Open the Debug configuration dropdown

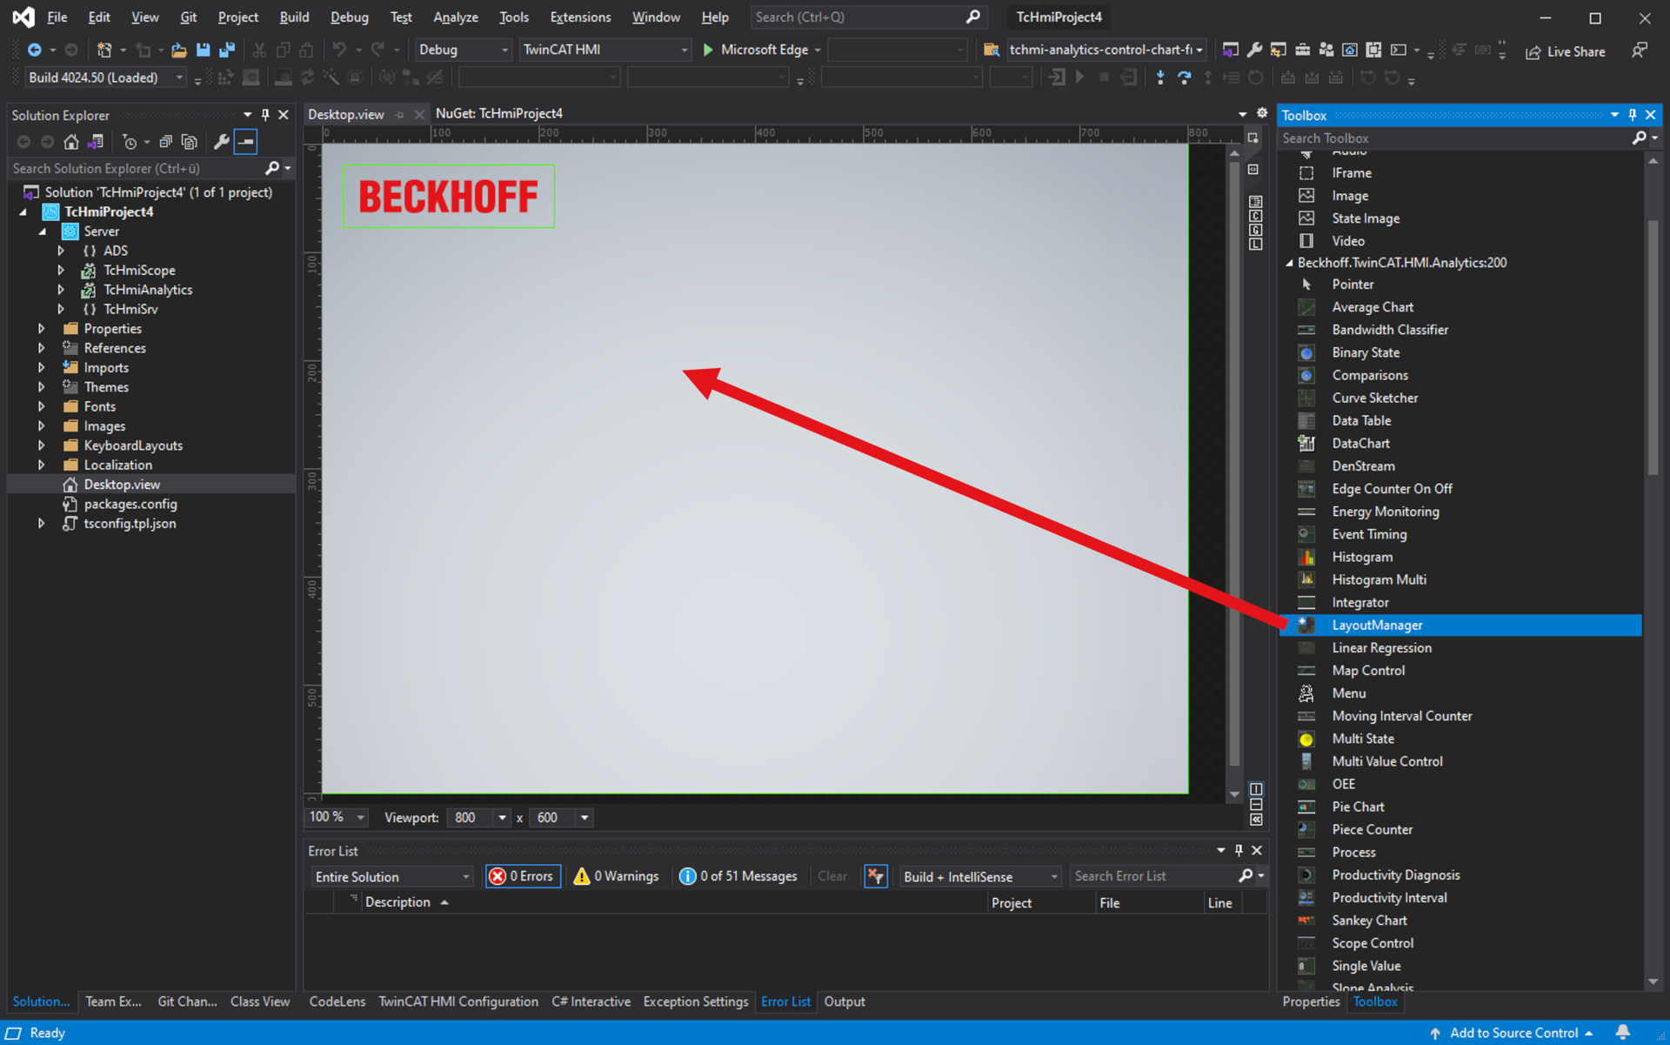(x=463, y=50)
